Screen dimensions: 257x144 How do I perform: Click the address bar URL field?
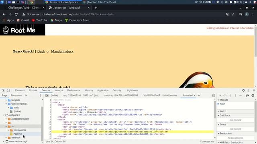coord(131,14)
